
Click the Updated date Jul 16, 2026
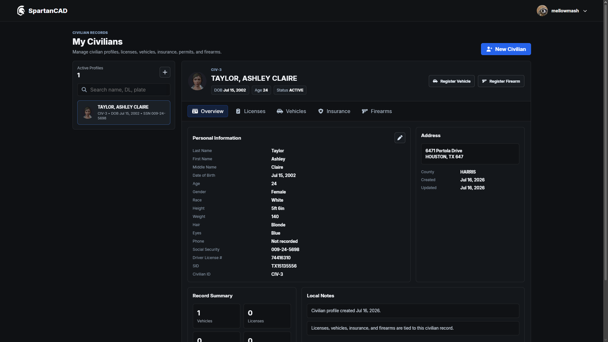point(472,188)
